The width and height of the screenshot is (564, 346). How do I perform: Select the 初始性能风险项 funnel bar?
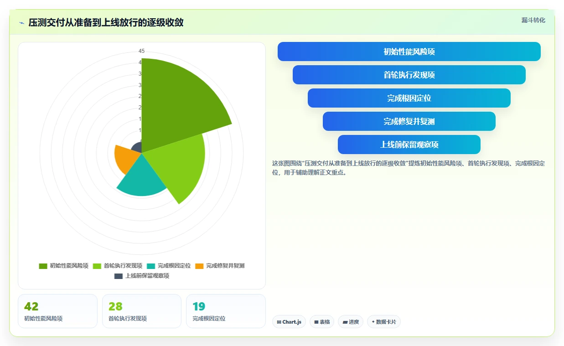pyautogui.click(x=409, y=52)
